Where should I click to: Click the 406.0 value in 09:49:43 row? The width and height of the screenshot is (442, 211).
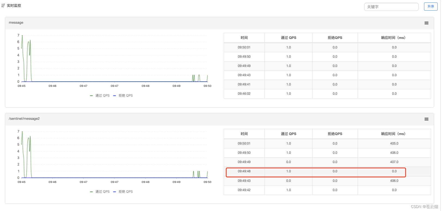pyautogui.click(x=394, y=181)
